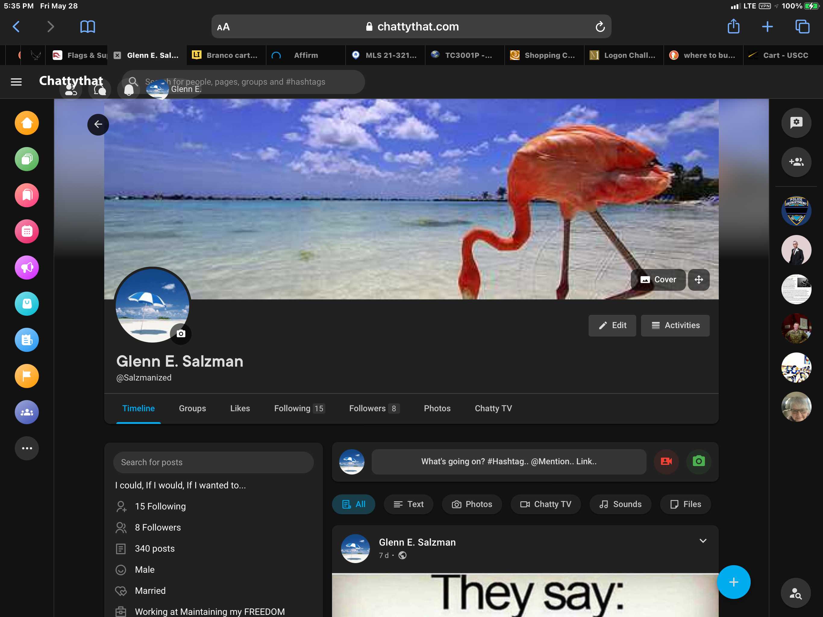Open the Activities button

[x=675, y=325]
